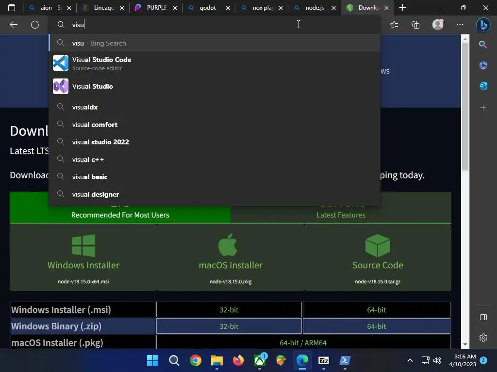This screenshot has height=372, width=497.
Task: Download node-v18.15.0.pkg link
Action: (x=231, y=281)
